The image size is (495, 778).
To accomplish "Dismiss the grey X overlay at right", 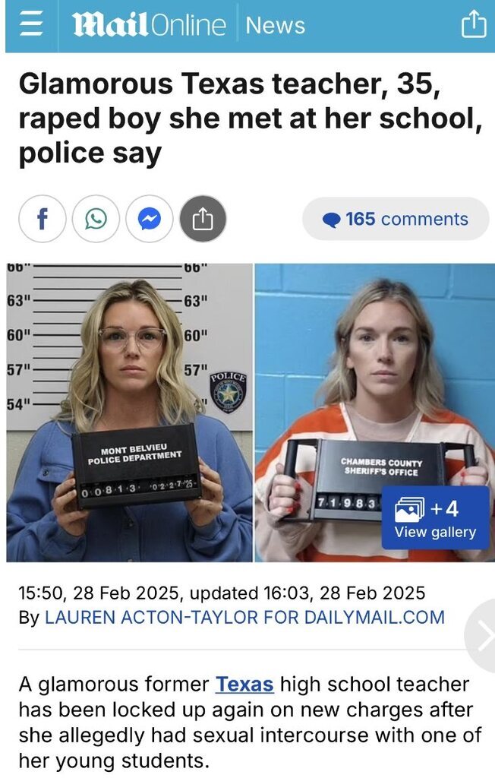I will tap(481, 636).
